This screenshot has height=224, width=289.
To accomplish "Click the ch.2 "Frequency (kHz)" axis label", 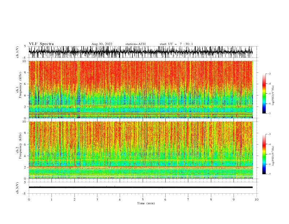I will click(x=20, y=146).
